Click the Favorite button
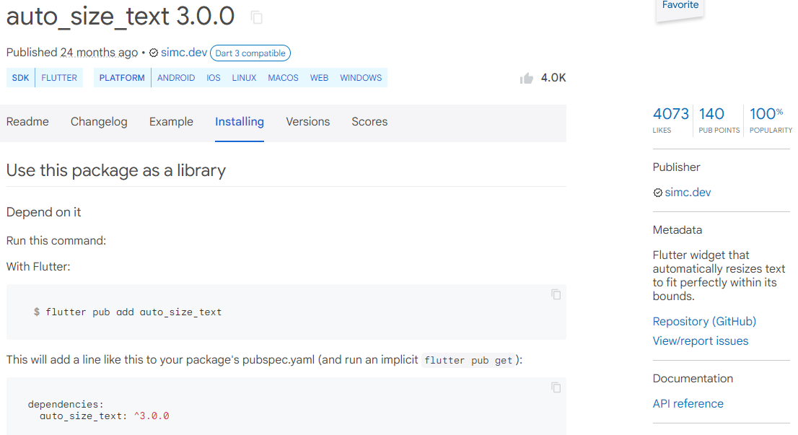Viewport: 798px width, 435px height. coord(680,6)
